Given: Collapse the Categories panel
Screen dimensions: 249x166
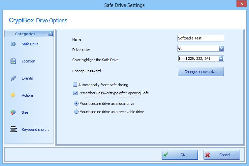Looking at the screenshot, I should click(50, 34).
